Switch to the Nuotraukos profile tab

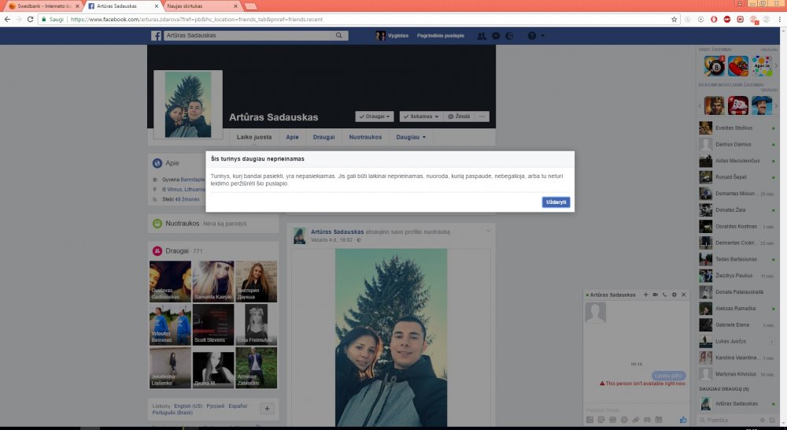(x=365, y=136)
